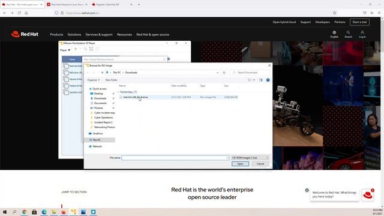Click New folder in browse dialog
The image size is (384, 216).
[111, 80]
